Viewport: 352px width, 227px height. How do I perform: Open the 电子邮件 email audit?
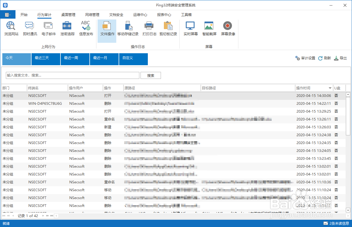click(x=48, y=29)
